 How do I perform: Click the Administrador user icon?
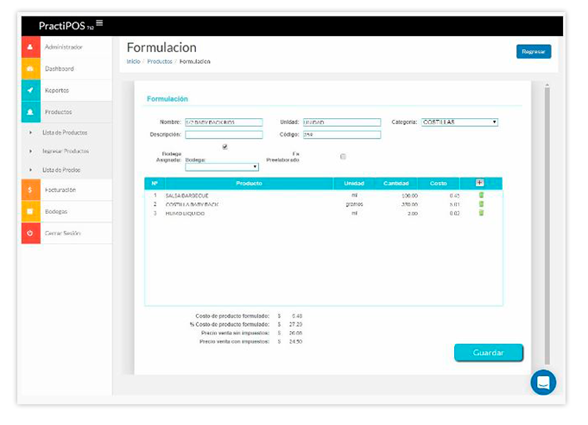point(31,47)
